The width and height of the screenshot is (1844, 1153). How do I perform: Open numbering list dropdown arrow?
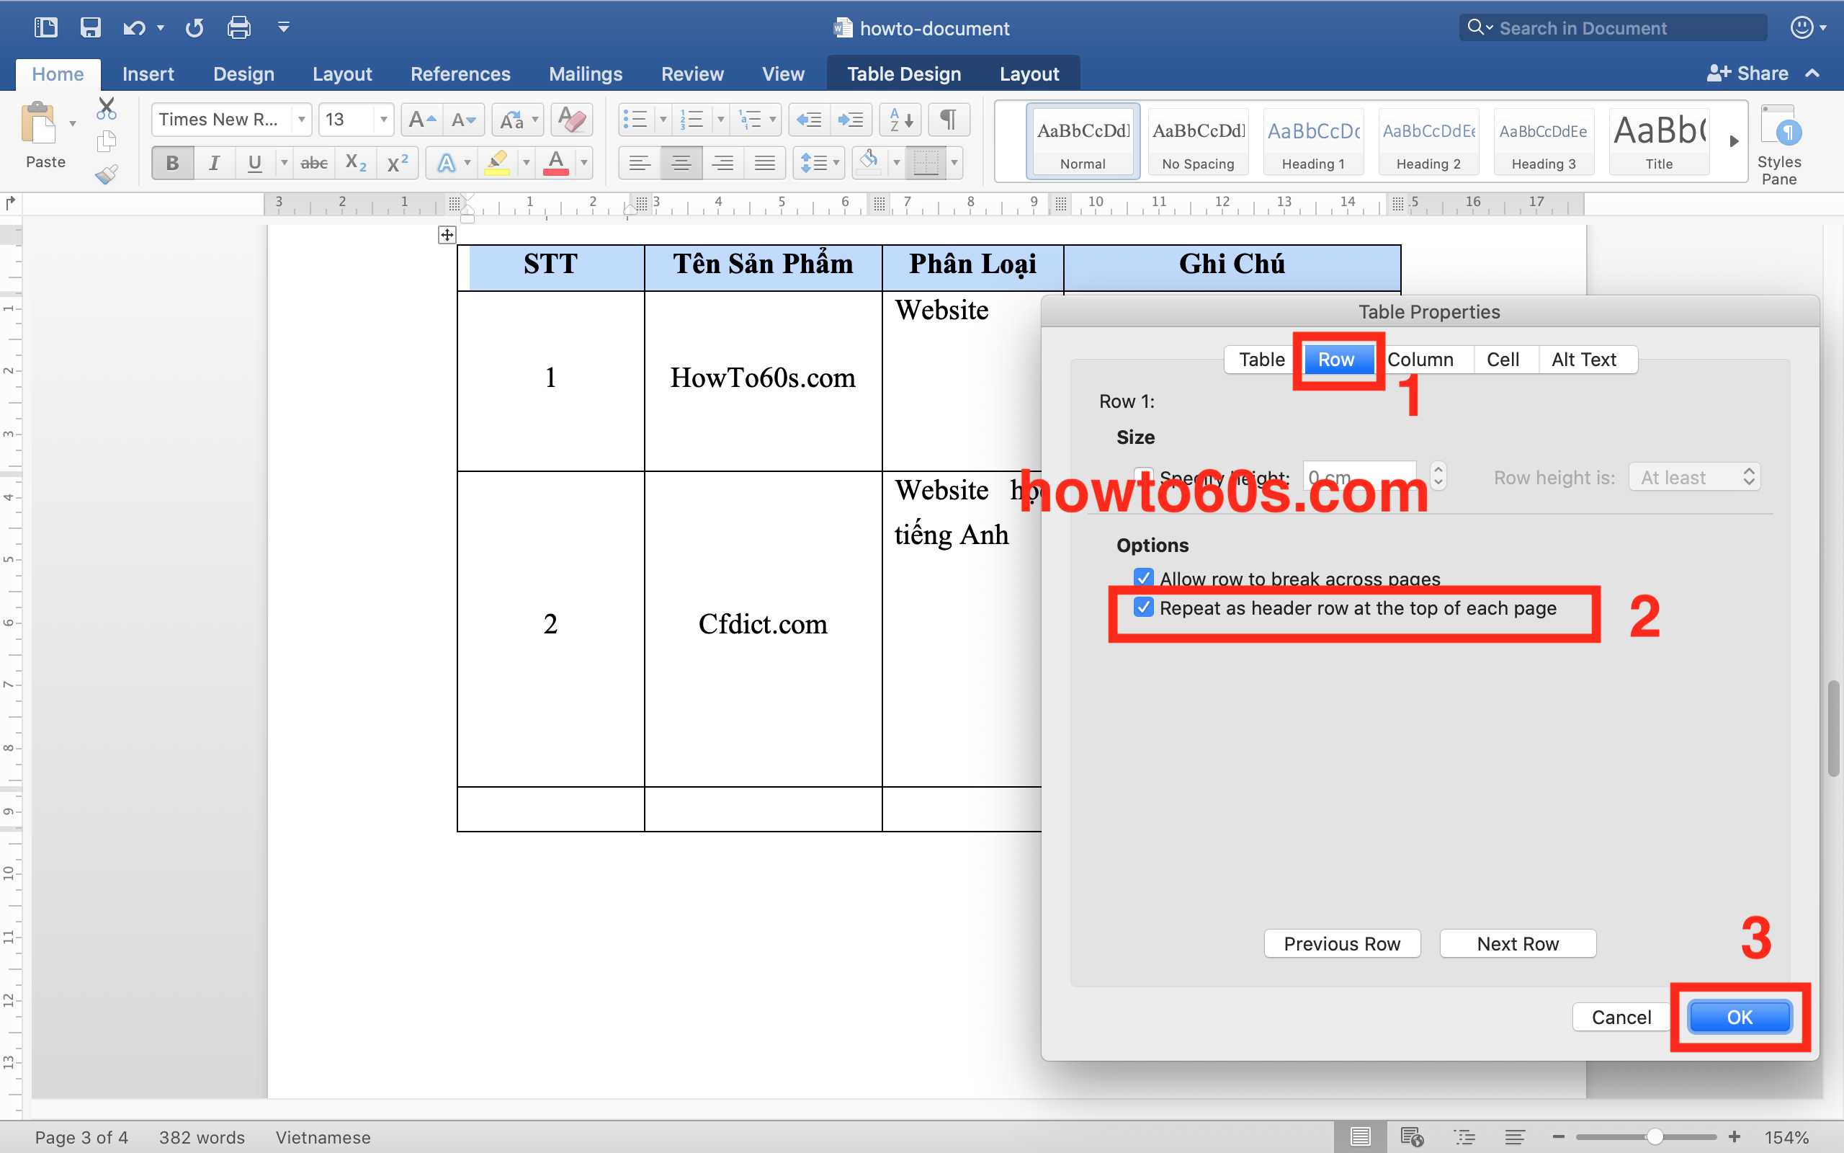click(x=721, y=120)
